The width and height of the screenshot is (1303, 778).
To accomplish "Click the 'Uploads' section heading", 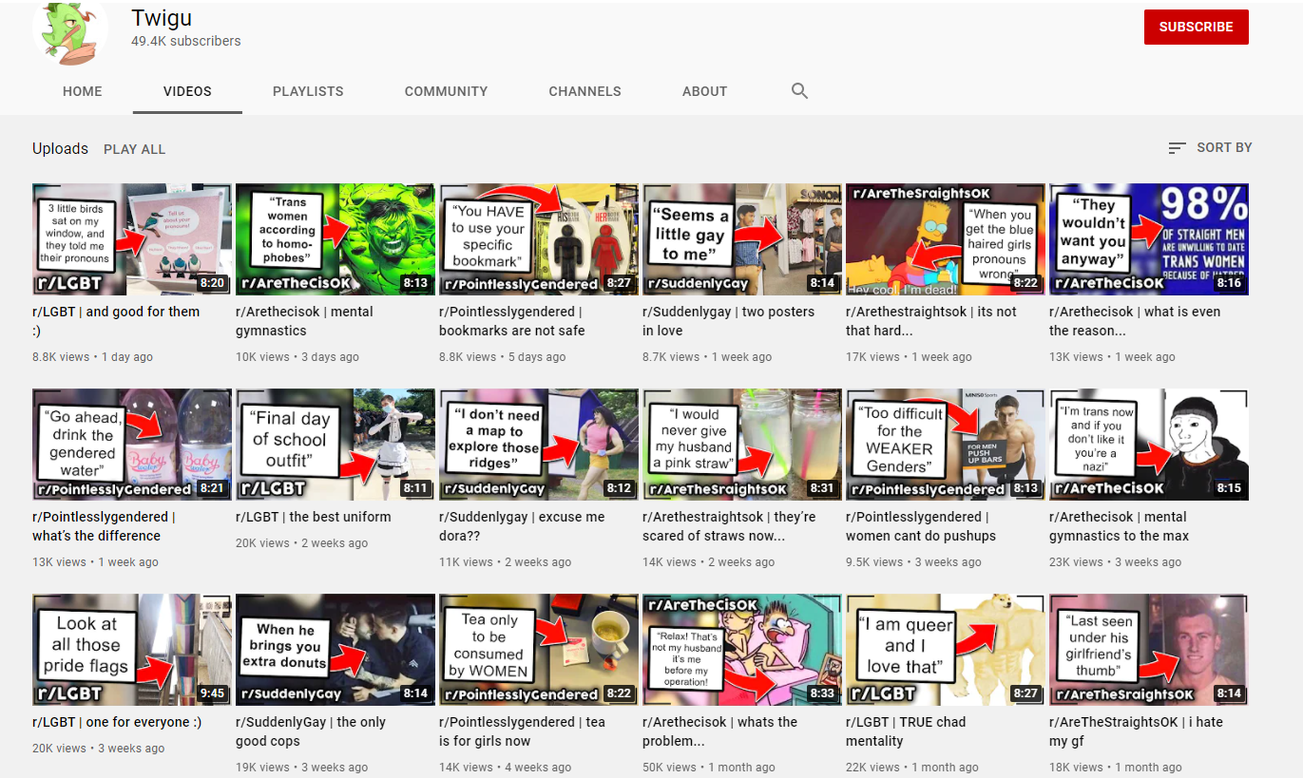I will (60, 148).
